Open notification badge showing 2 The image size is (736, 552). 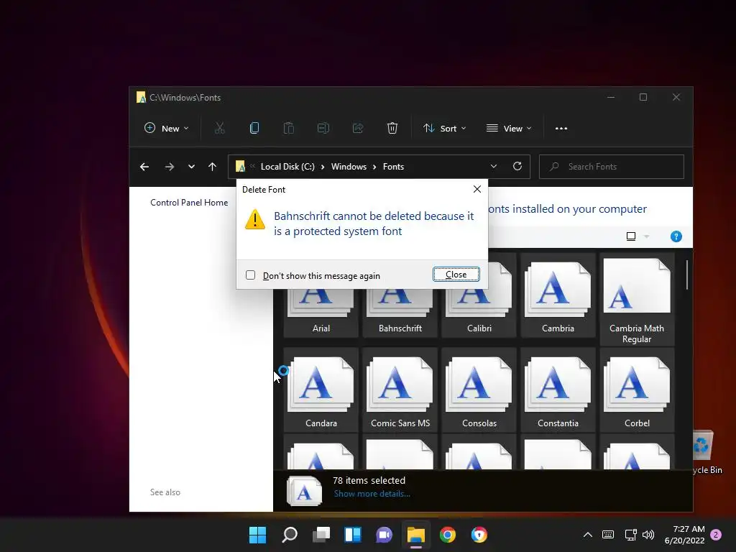(x=716, y=535)
